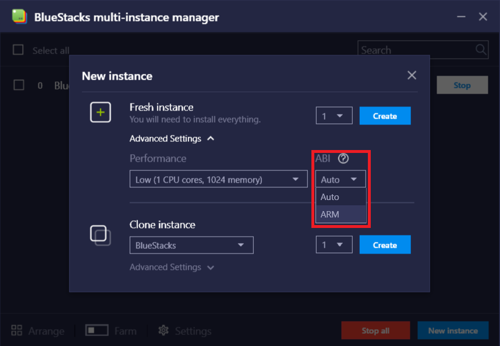The width and height of the screenshot is (500, 346).
Task: Click the Stop button for the instance
Action: pos(462,85)
